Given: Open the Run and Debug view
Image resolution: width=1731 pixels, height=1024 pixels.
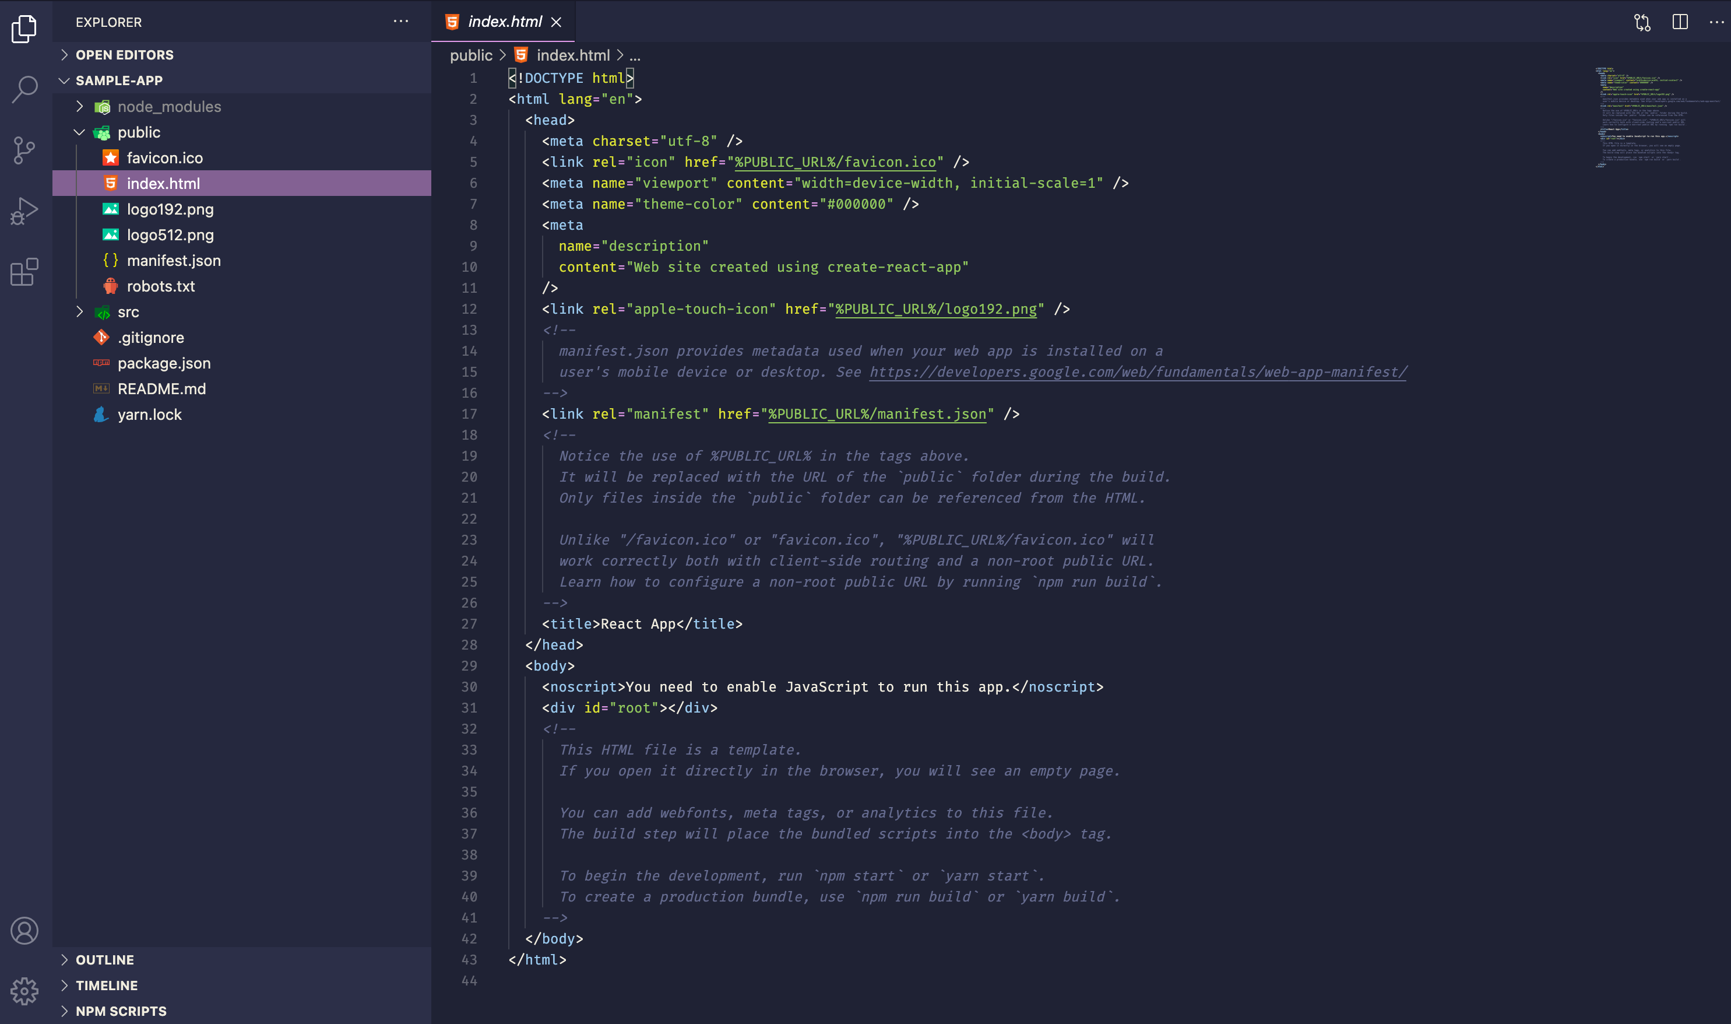Looking at the screenshot, I should pos(25,211).
